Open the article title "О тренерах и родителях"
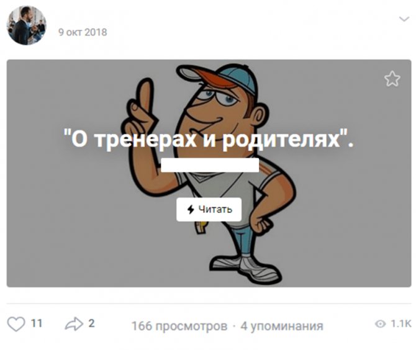Screen dimensions: 416x350 (x=209, y=140)
